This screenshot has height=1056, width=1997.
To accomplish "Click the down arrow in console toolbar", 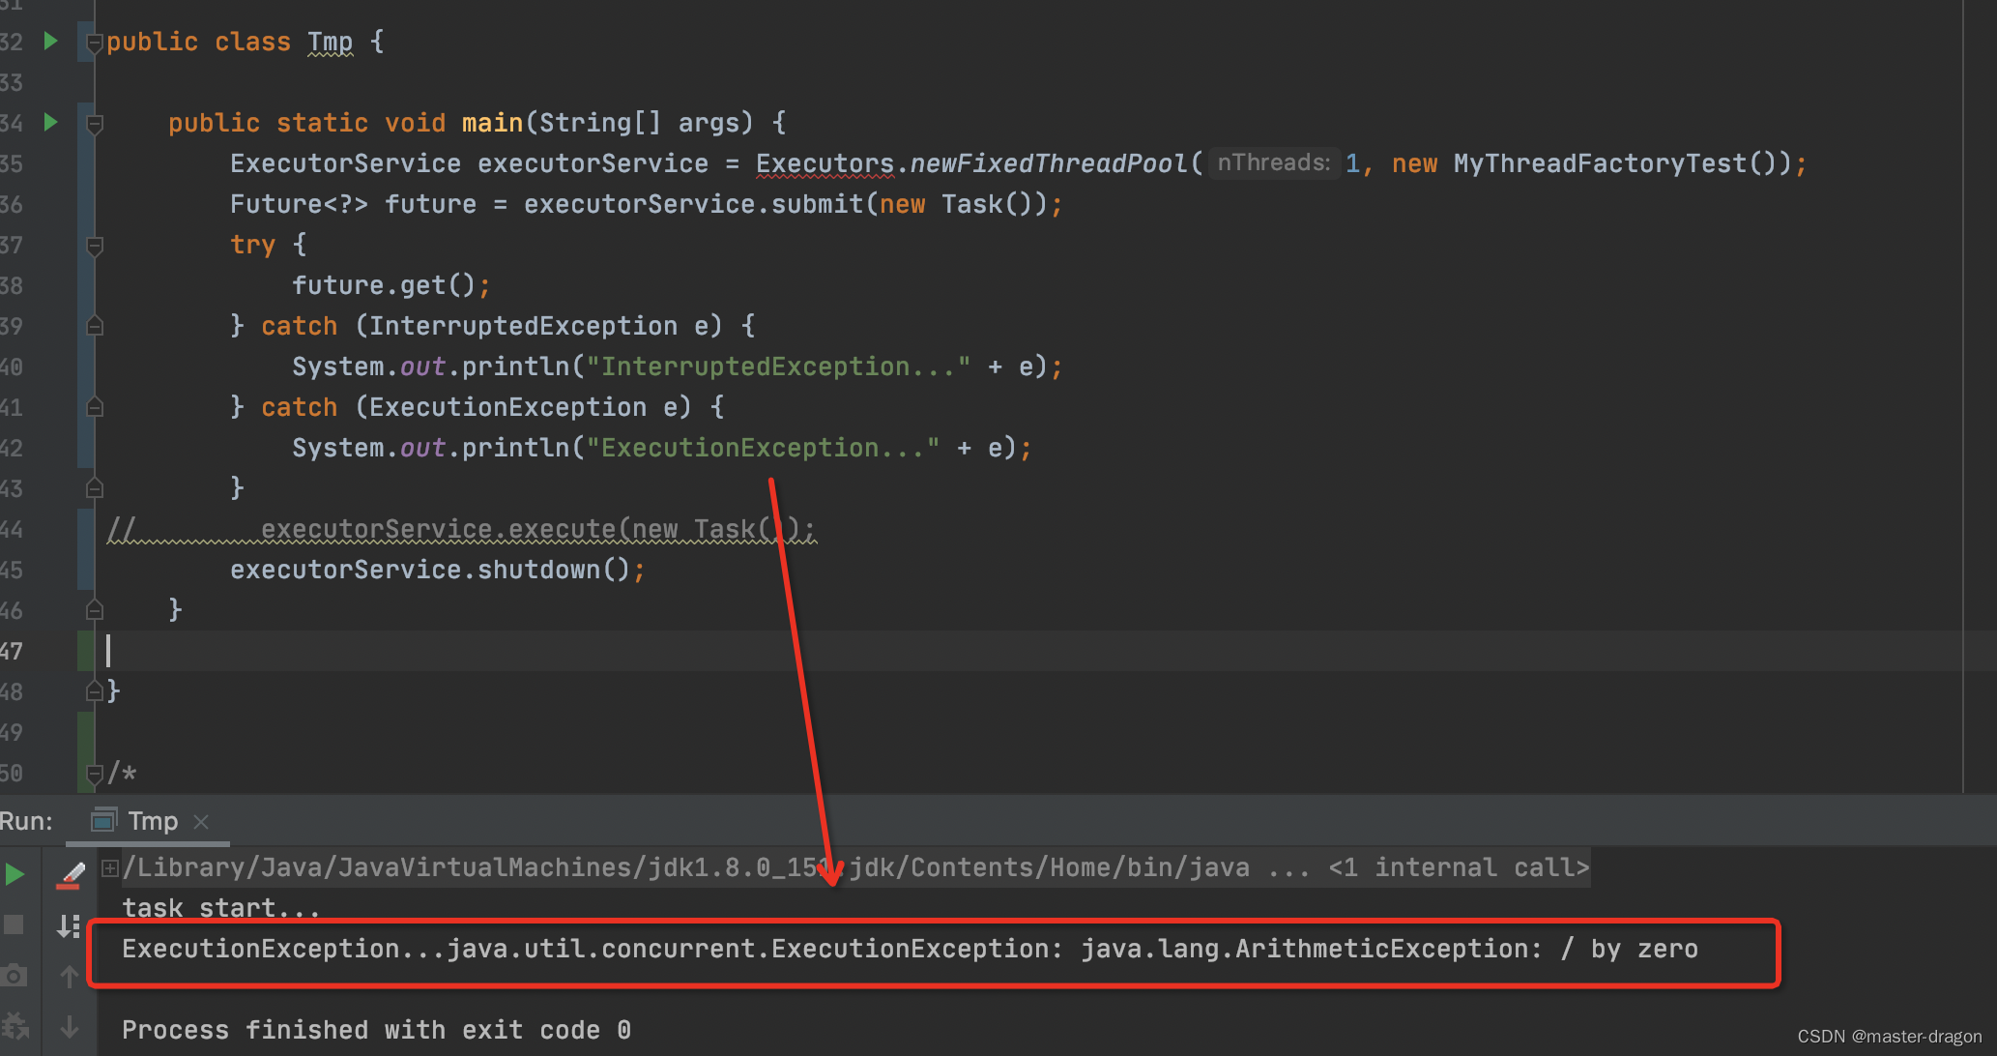I will [x=69, y=1027].
